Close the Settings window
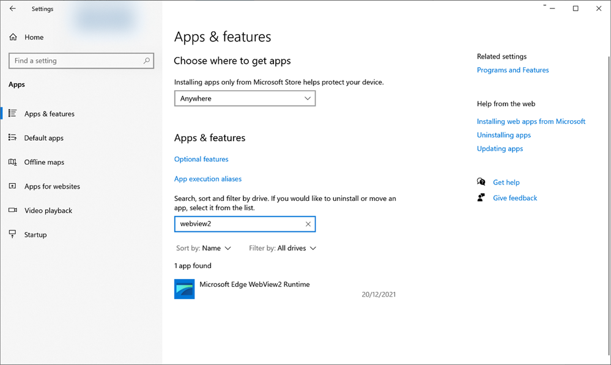 point(599,9)
